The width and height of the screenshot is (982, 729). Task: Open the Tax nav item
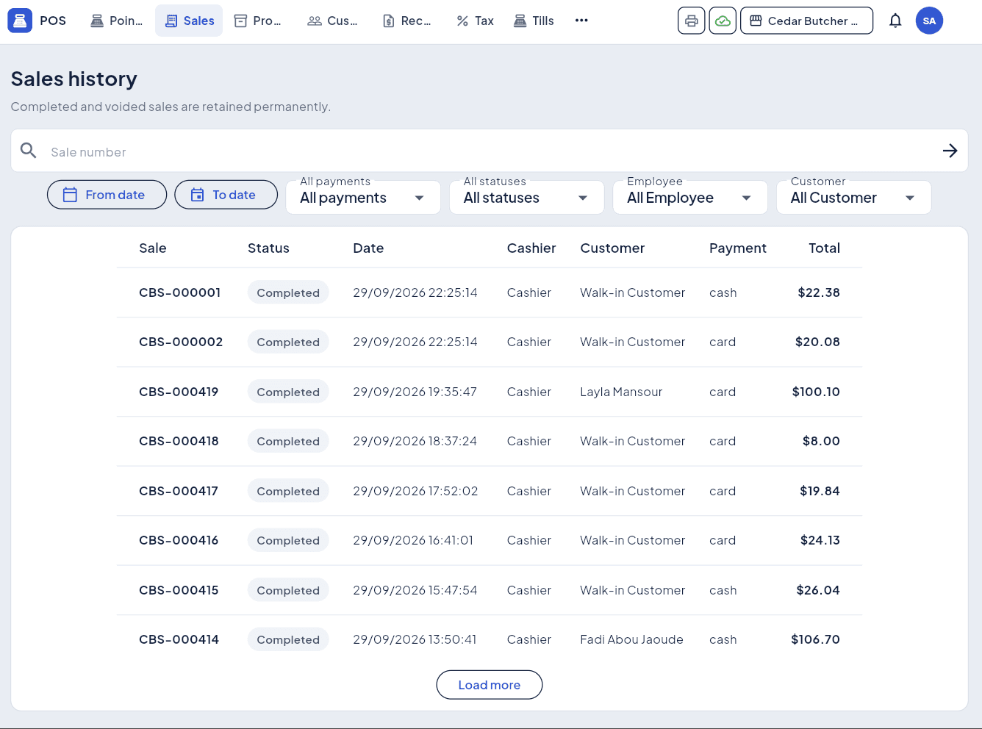475,21
